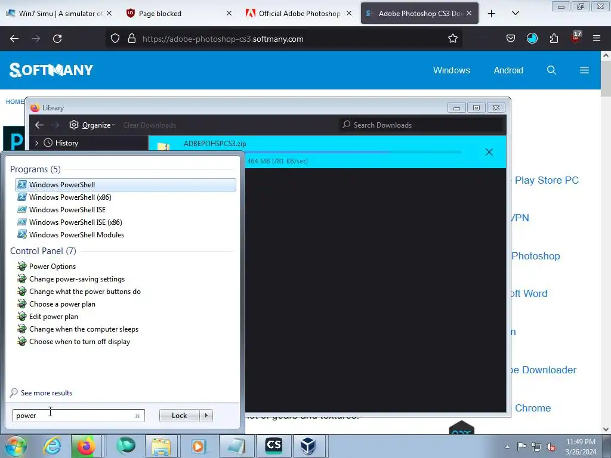Screen dimensions: 611x458
Task: Open Choose when to turn off display
Action: [125, 341]
